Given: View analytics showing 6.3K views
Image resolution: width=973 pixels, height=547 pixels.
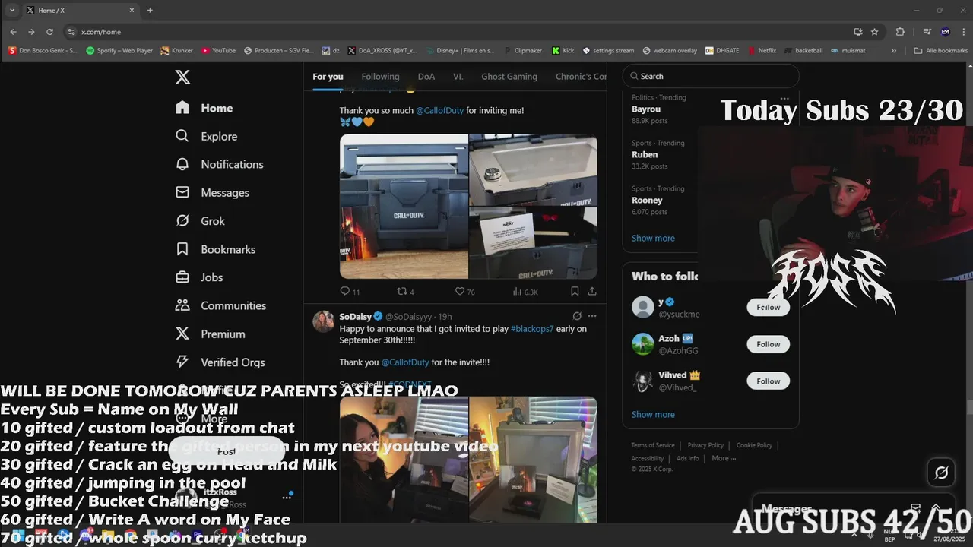Looking at the screenshot, I should click(x=525, y=291).
